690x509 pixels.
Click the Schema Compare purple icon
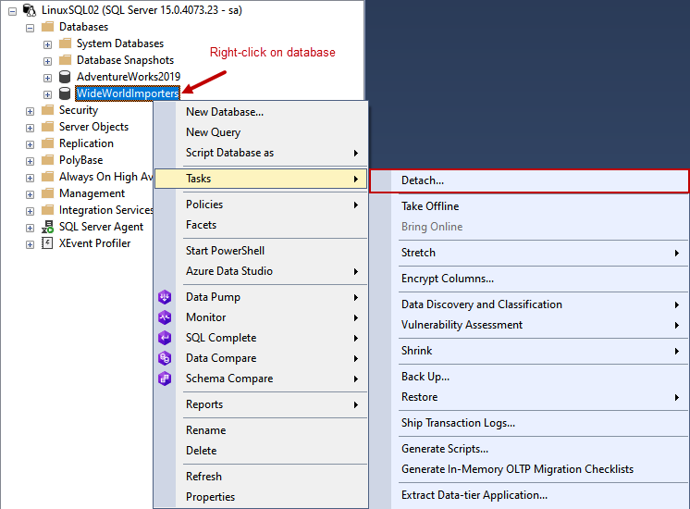coord(165,379)
